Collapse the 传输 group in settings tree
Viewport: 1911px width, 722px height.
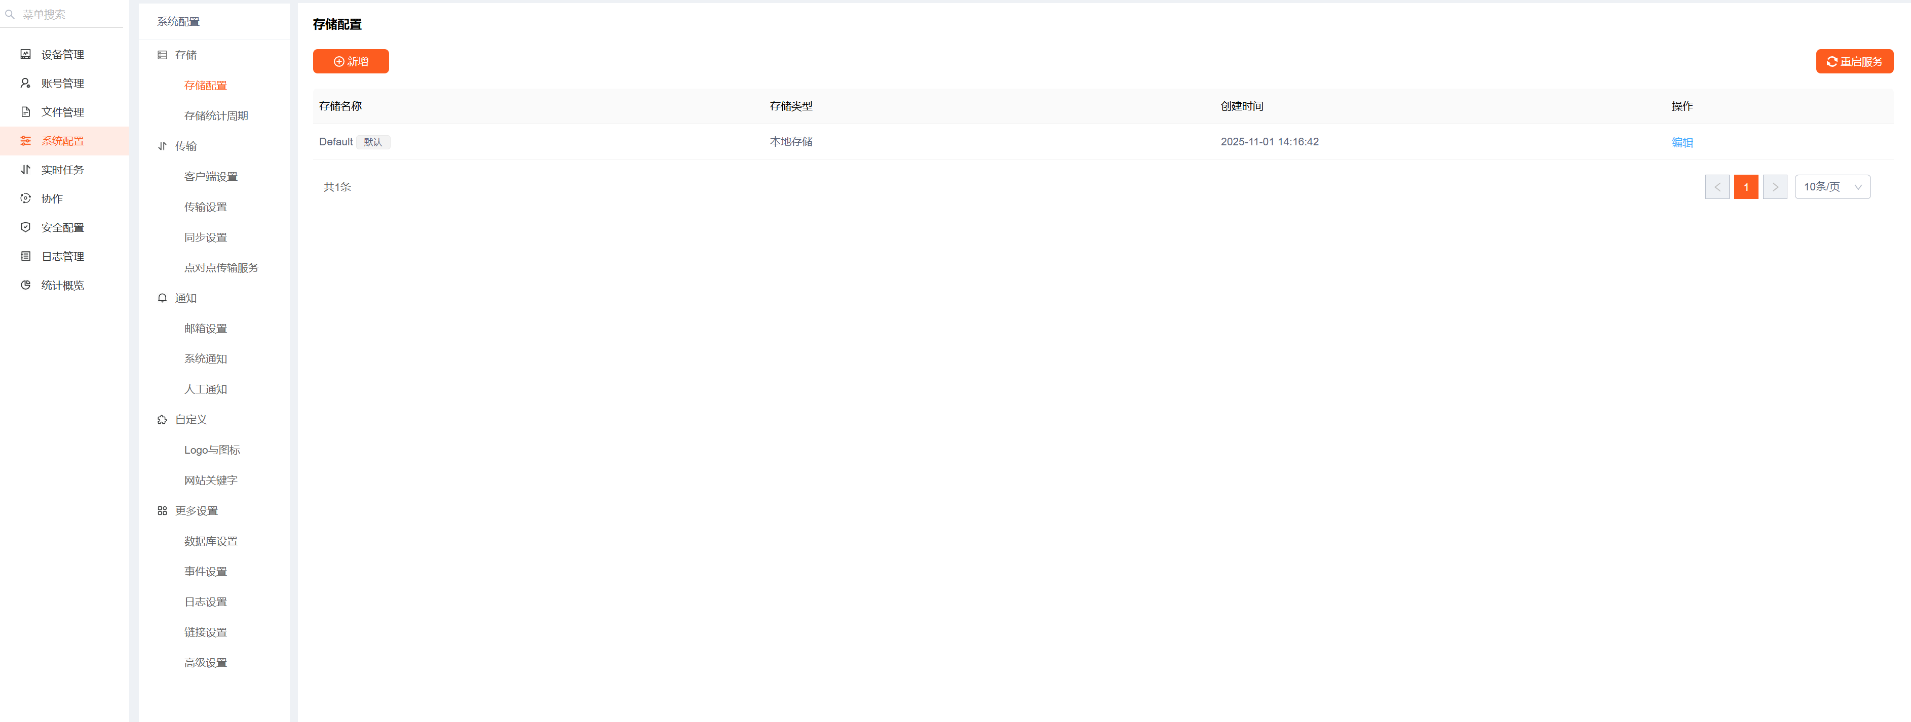pos(185,146)
